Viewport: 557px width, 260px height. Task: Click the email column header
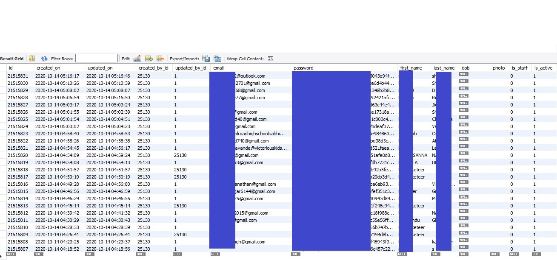(x=218, y=67)
